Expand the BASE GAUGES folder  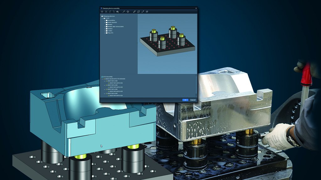(105, 22)
